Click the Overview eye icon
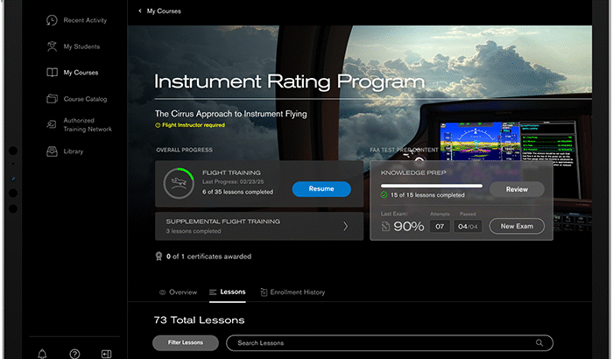The height and width of the screenshot is (359, 613). (163, 292)
